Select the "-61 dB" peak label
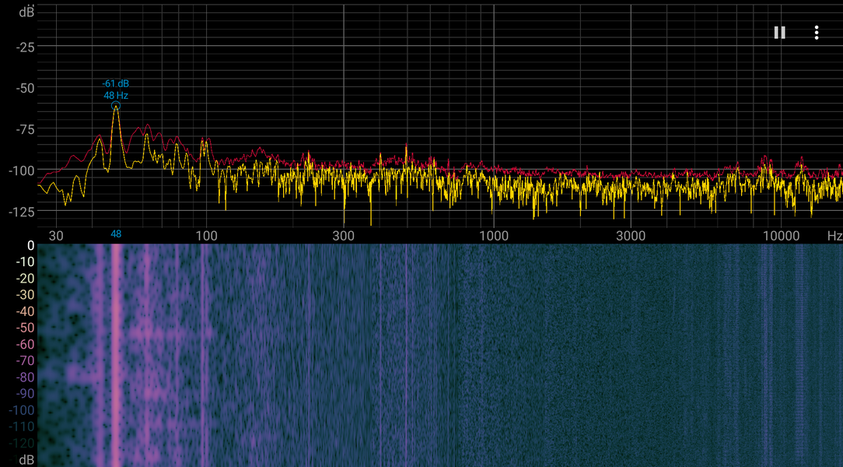The width and height of the screenshot is (843, 467). [x=116, y=84]
